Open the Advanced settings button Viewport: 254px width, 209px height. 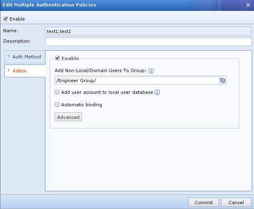coord(68,117)
